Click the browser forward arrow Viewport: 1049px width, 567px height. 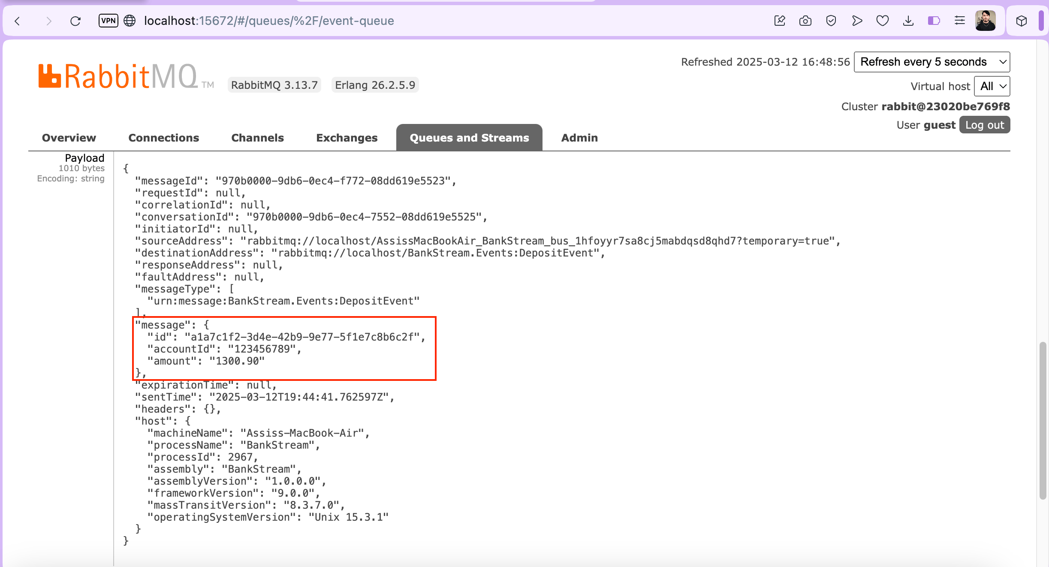(x=48, y=21)
